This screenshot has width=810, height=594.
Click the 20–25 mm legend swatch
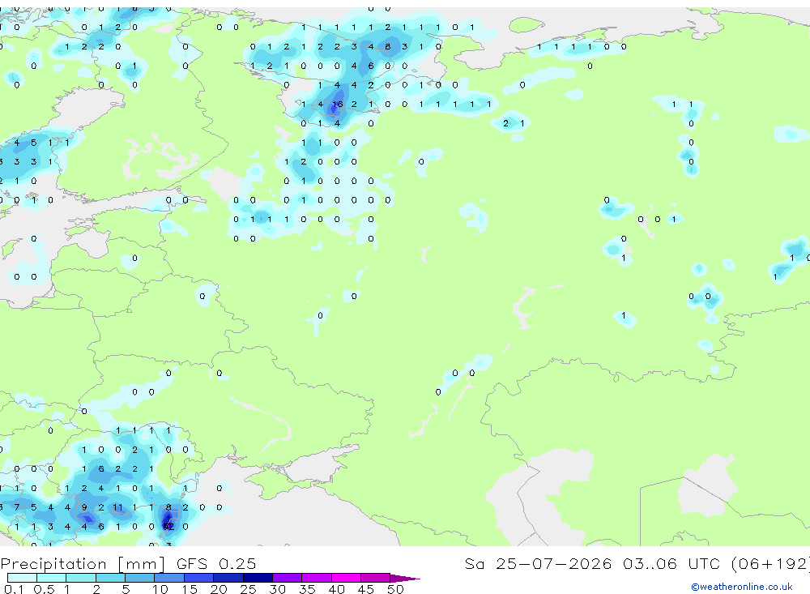click(228, 578)
